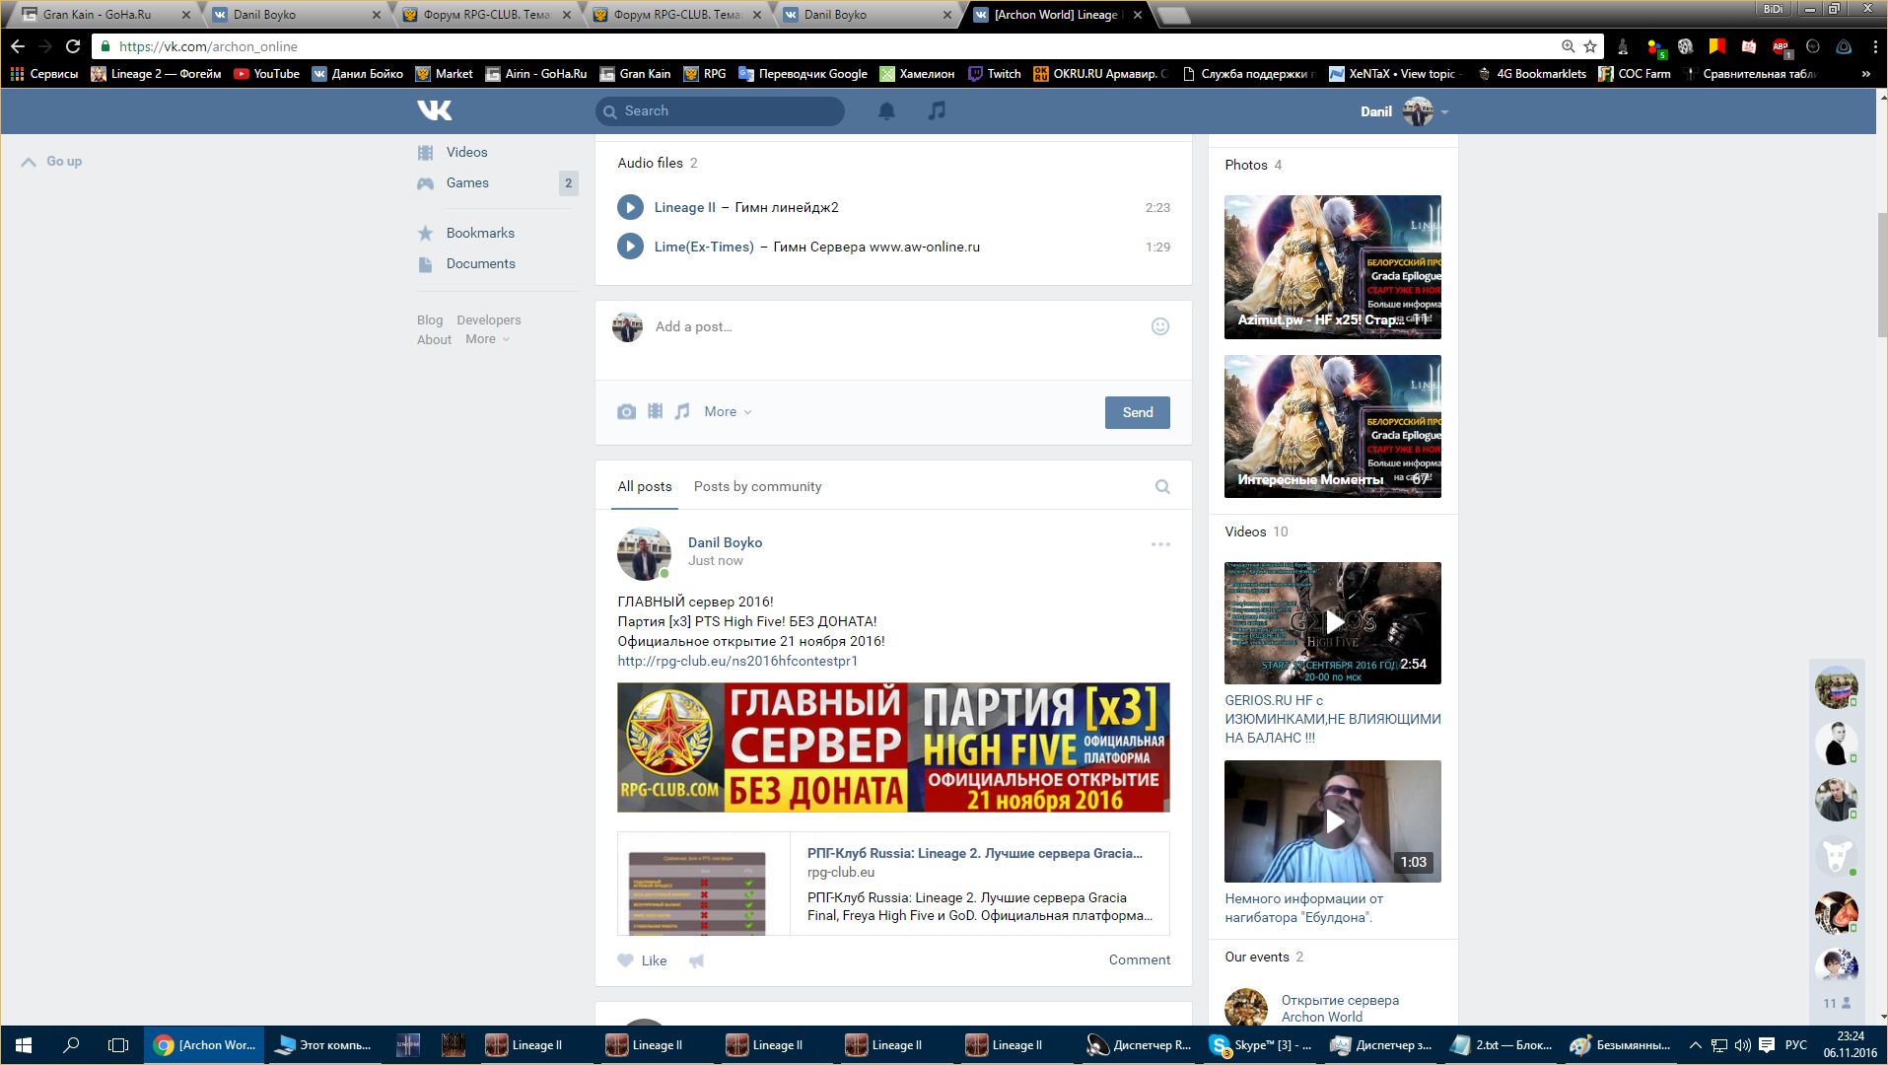Switch to Posts by community tab
Image resolution: width=1888 pixels, height=1065 pixels.
pos(756,486)
